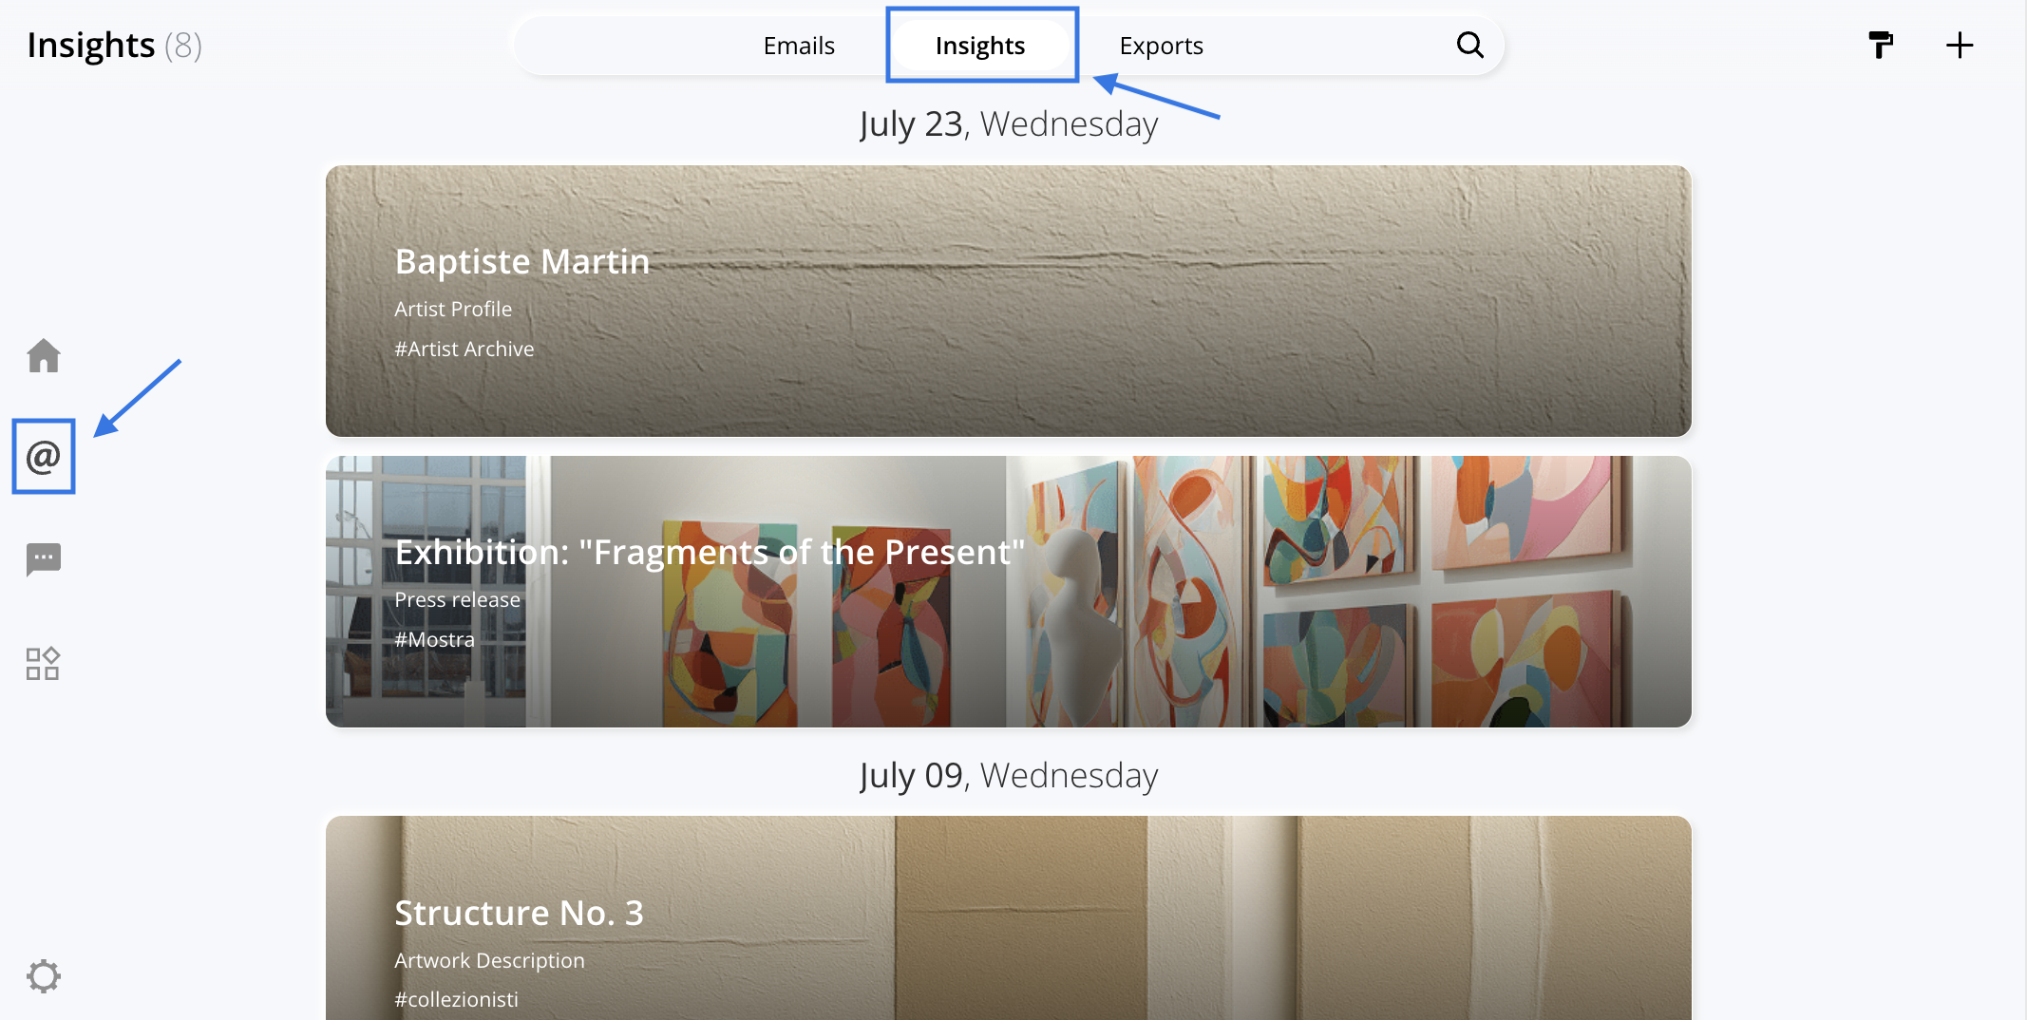Click the Press release subtitle

tap(457, 599)
